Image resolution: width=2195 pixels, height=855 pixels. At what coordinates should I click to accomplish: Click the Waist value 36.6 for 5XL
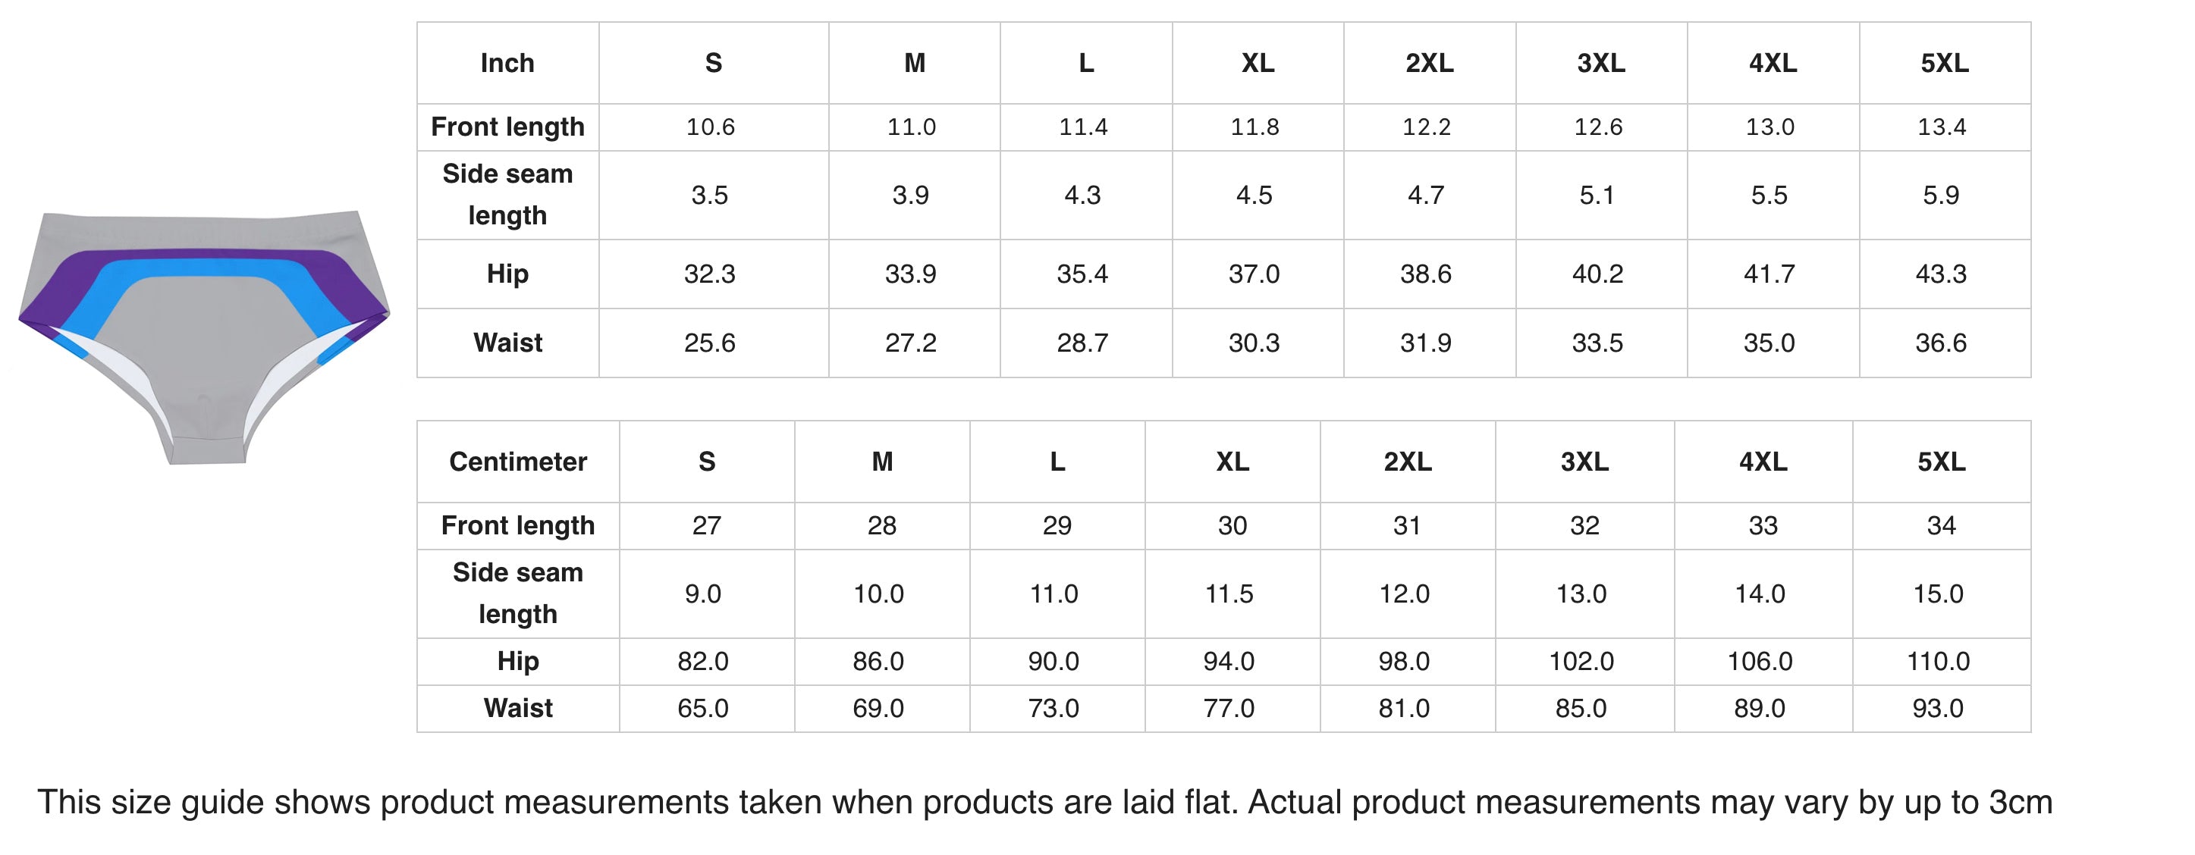point(1941,343)
